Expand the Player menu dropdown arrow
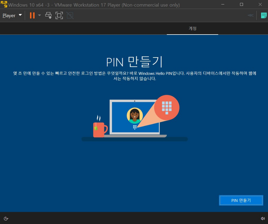 [x=20, y=15]
